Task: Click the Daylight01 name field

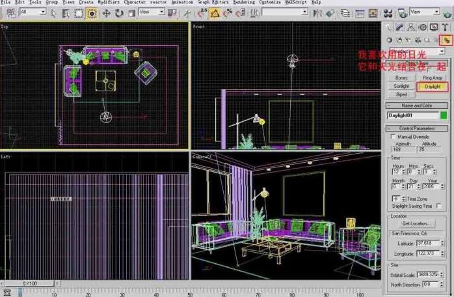Action: [412, 115]
